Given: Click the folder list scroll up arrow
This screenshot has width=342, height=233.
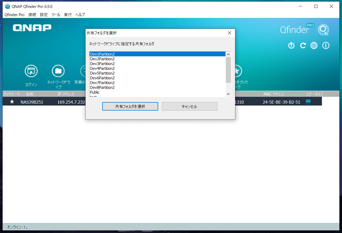Looking at the screenshot, I should coord(228,54).
